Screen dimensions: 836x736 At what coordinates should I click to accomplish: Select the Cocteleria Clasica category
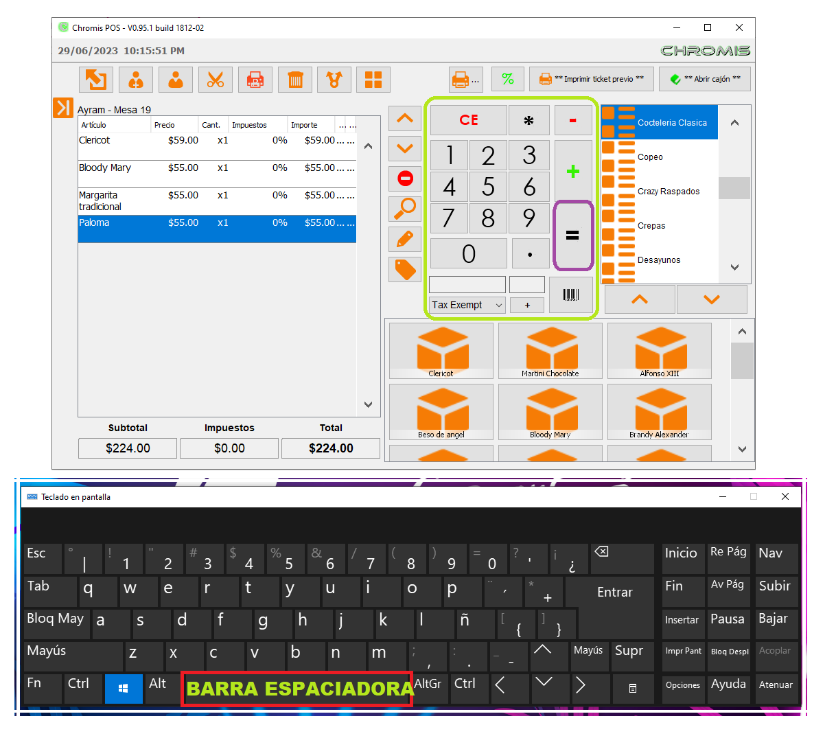[x=660, y=122]
